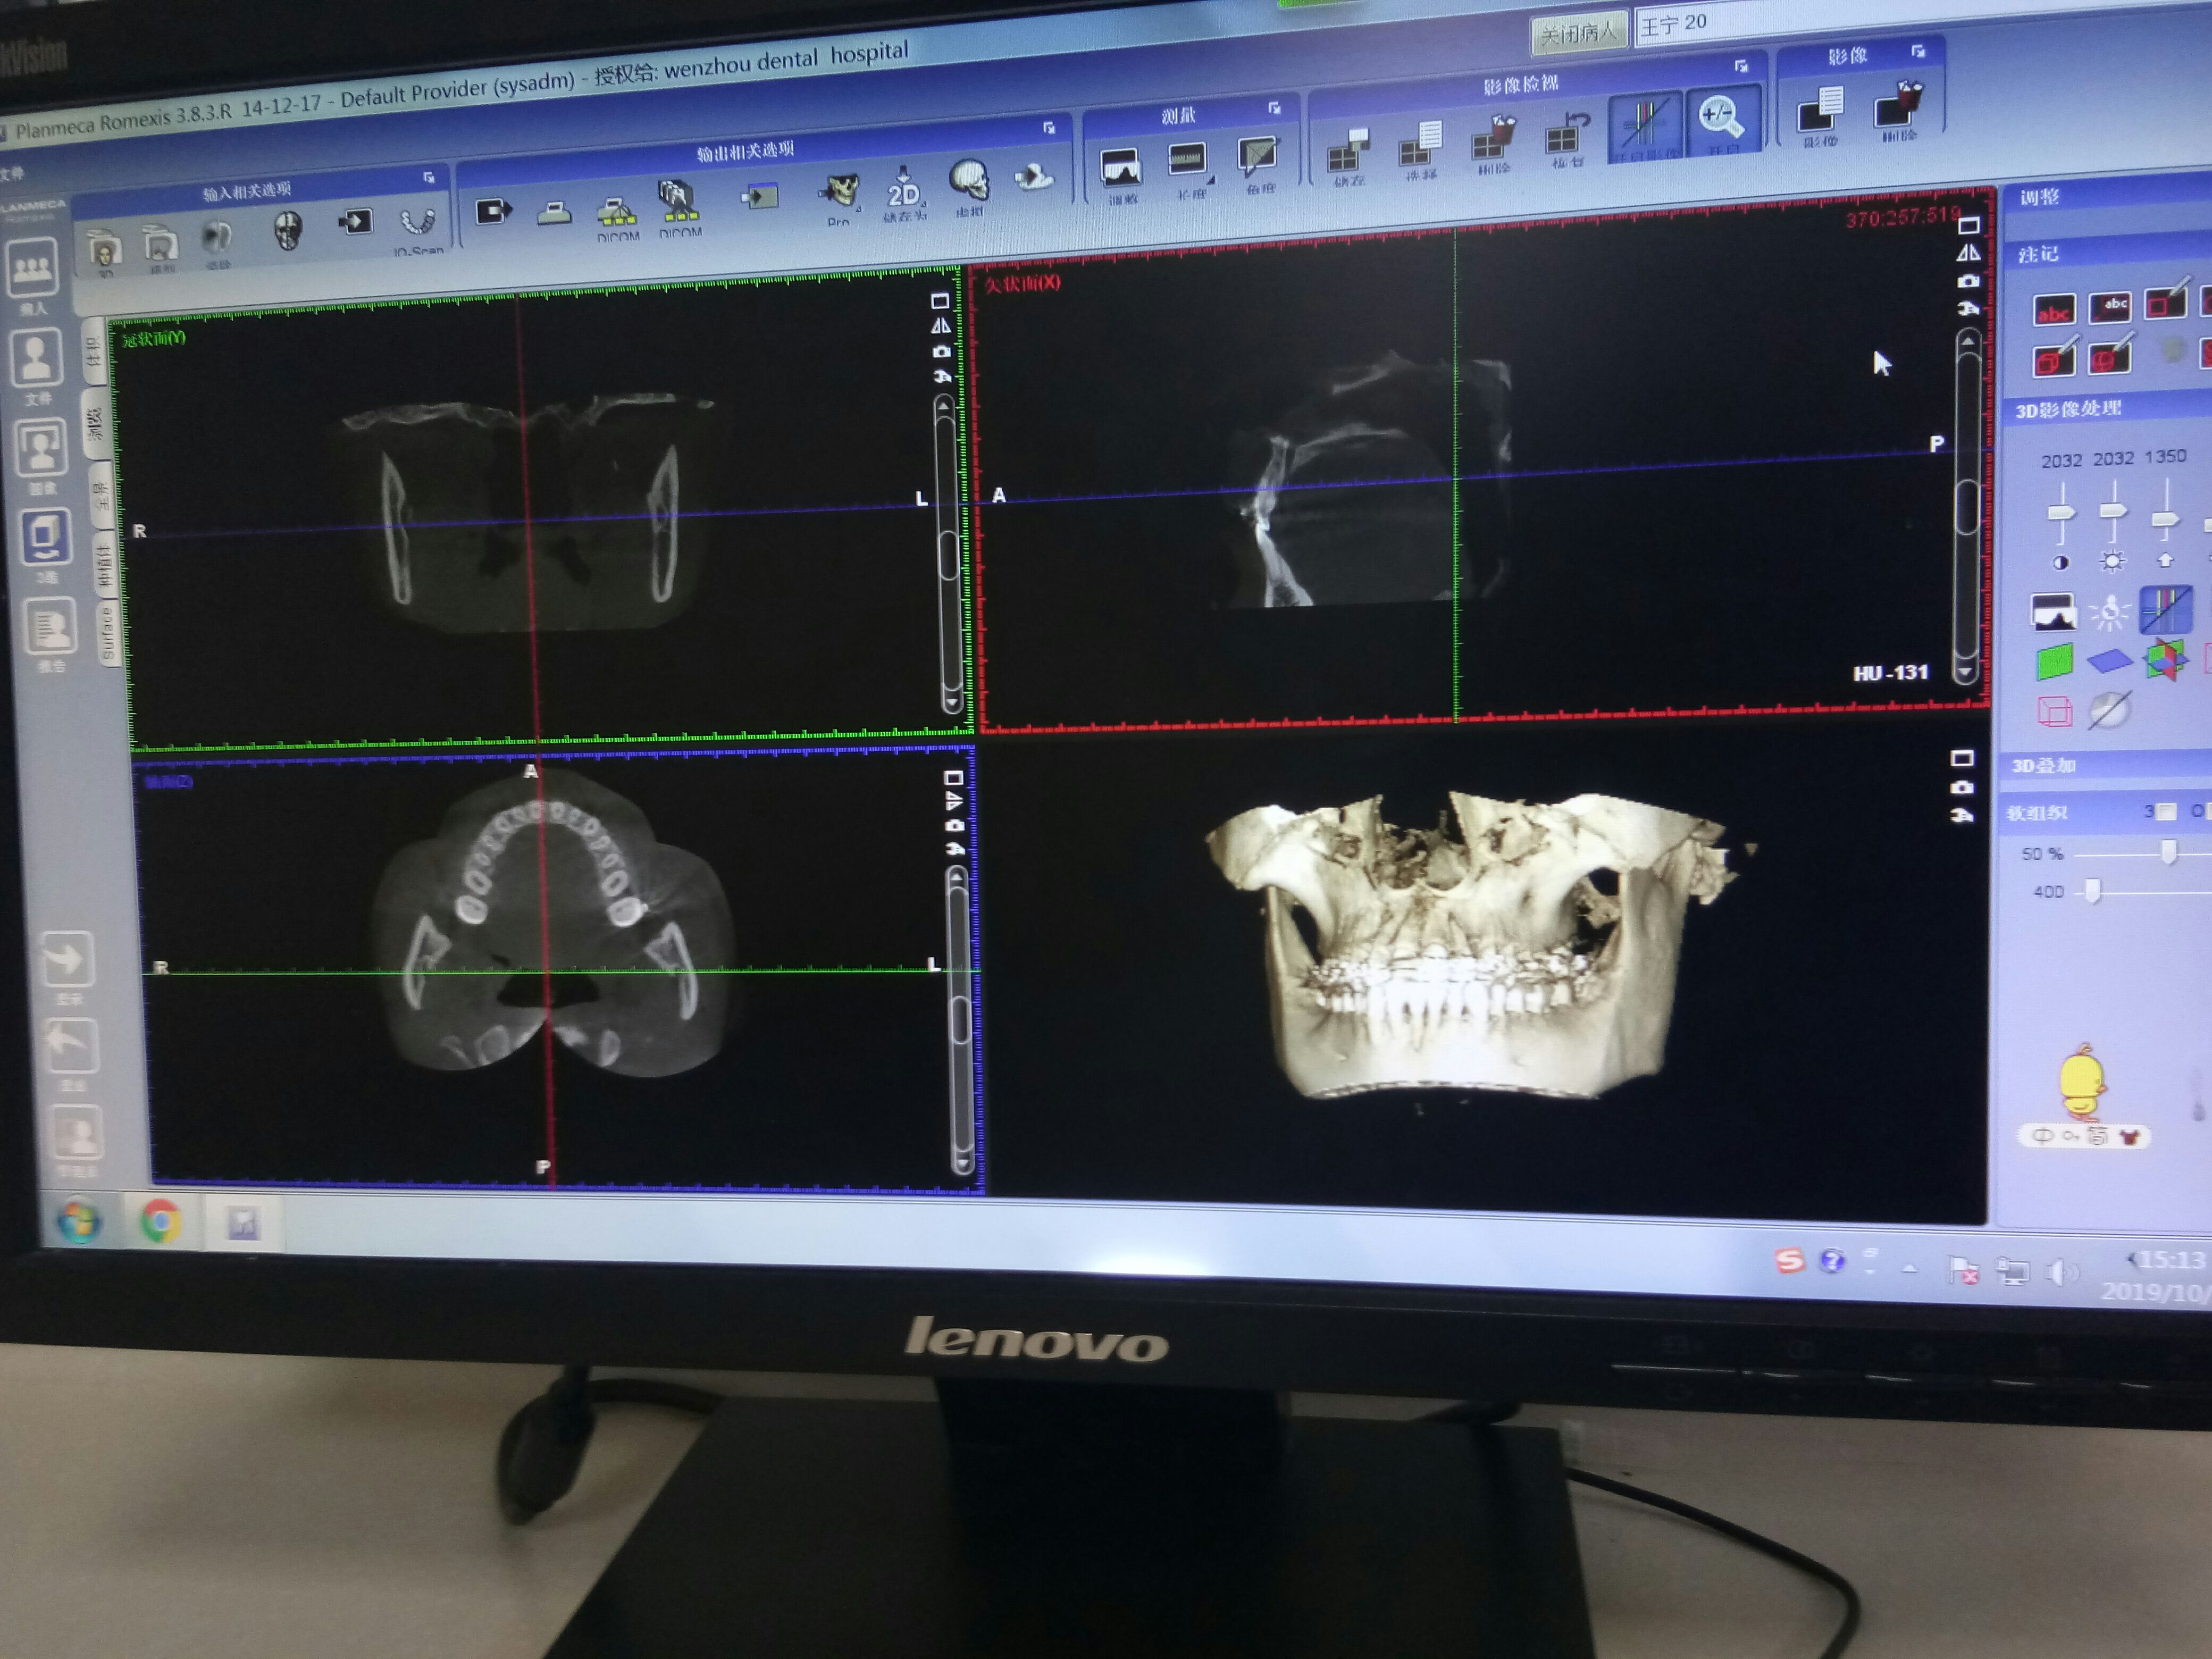
Task: Maximize the axial view window
Action: coord(953,777)
